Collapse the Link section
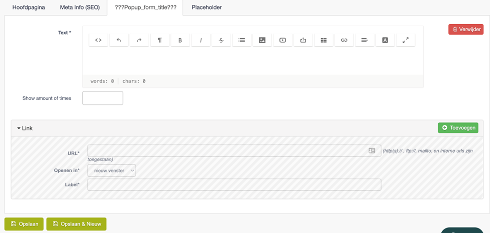Image resolution: width=490 pixels, height=233 pixels. [x=25, y=128]
